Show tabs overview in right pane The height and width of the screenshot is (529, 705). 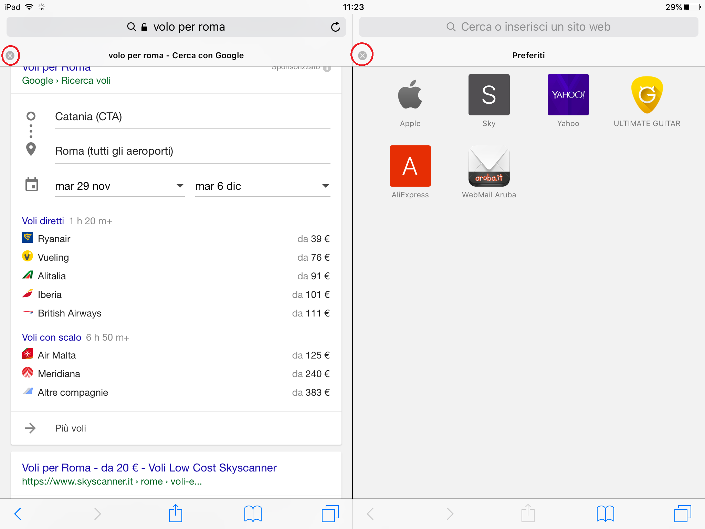pyautogui.click(x=683, y=514)
